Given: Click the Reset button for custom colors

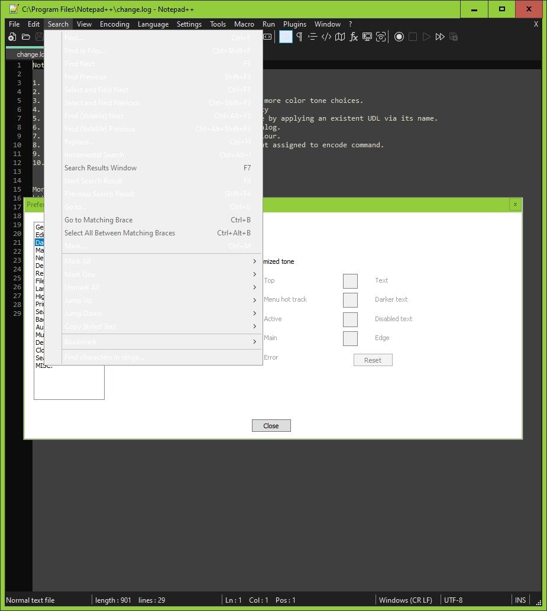Looking at the screenshot, I should tap(373, 360).
